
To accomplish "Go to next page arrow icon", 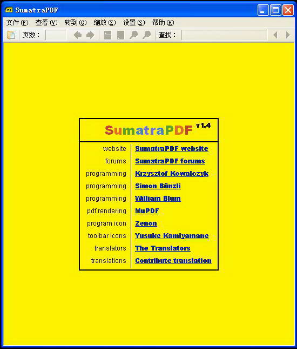I will (x=90, y=35).
